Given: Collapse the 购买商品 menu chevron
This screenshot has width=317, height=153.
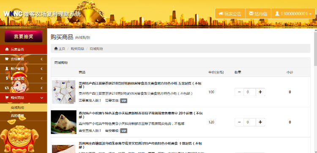Looking at the screenshot, I should (x=42, y=98).
